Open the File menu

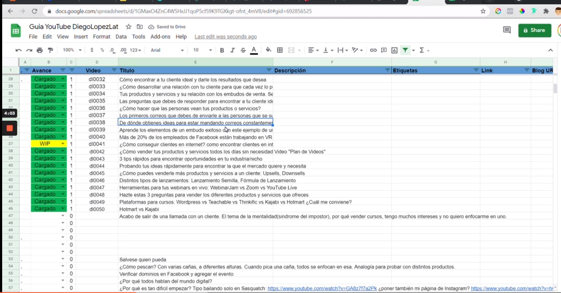pyautogui.click(x=33, y=37)
